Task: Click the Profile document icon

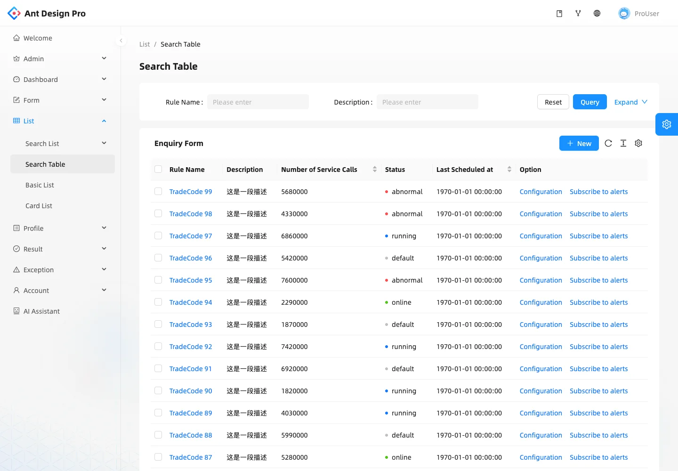Action: click(16, 228)
